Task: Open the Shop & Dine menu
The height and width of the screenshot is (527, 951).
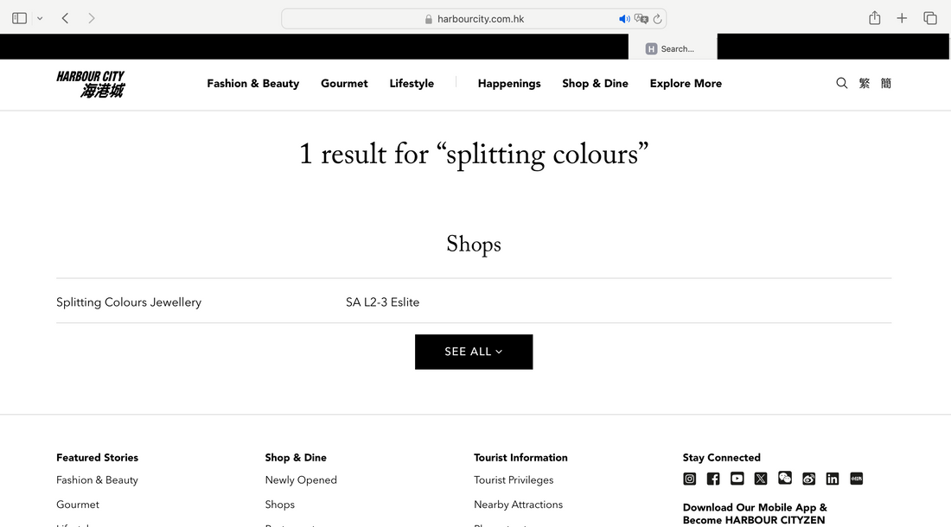Action: tap(595, 84)
